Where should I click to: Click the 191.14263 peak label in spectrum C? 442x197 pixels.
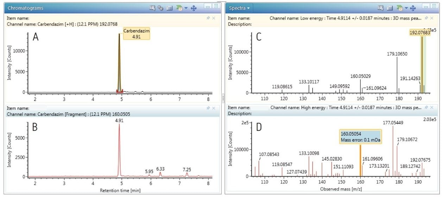[x=410, y=79]
